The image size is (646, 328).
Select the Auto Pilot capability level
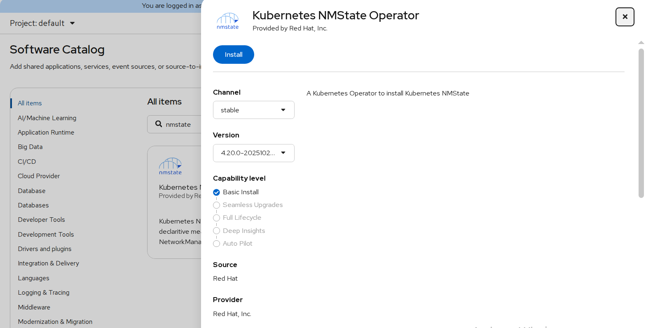point(216,244)
